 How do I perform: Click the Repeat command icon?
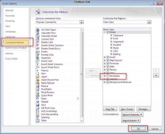click(38, 102)
